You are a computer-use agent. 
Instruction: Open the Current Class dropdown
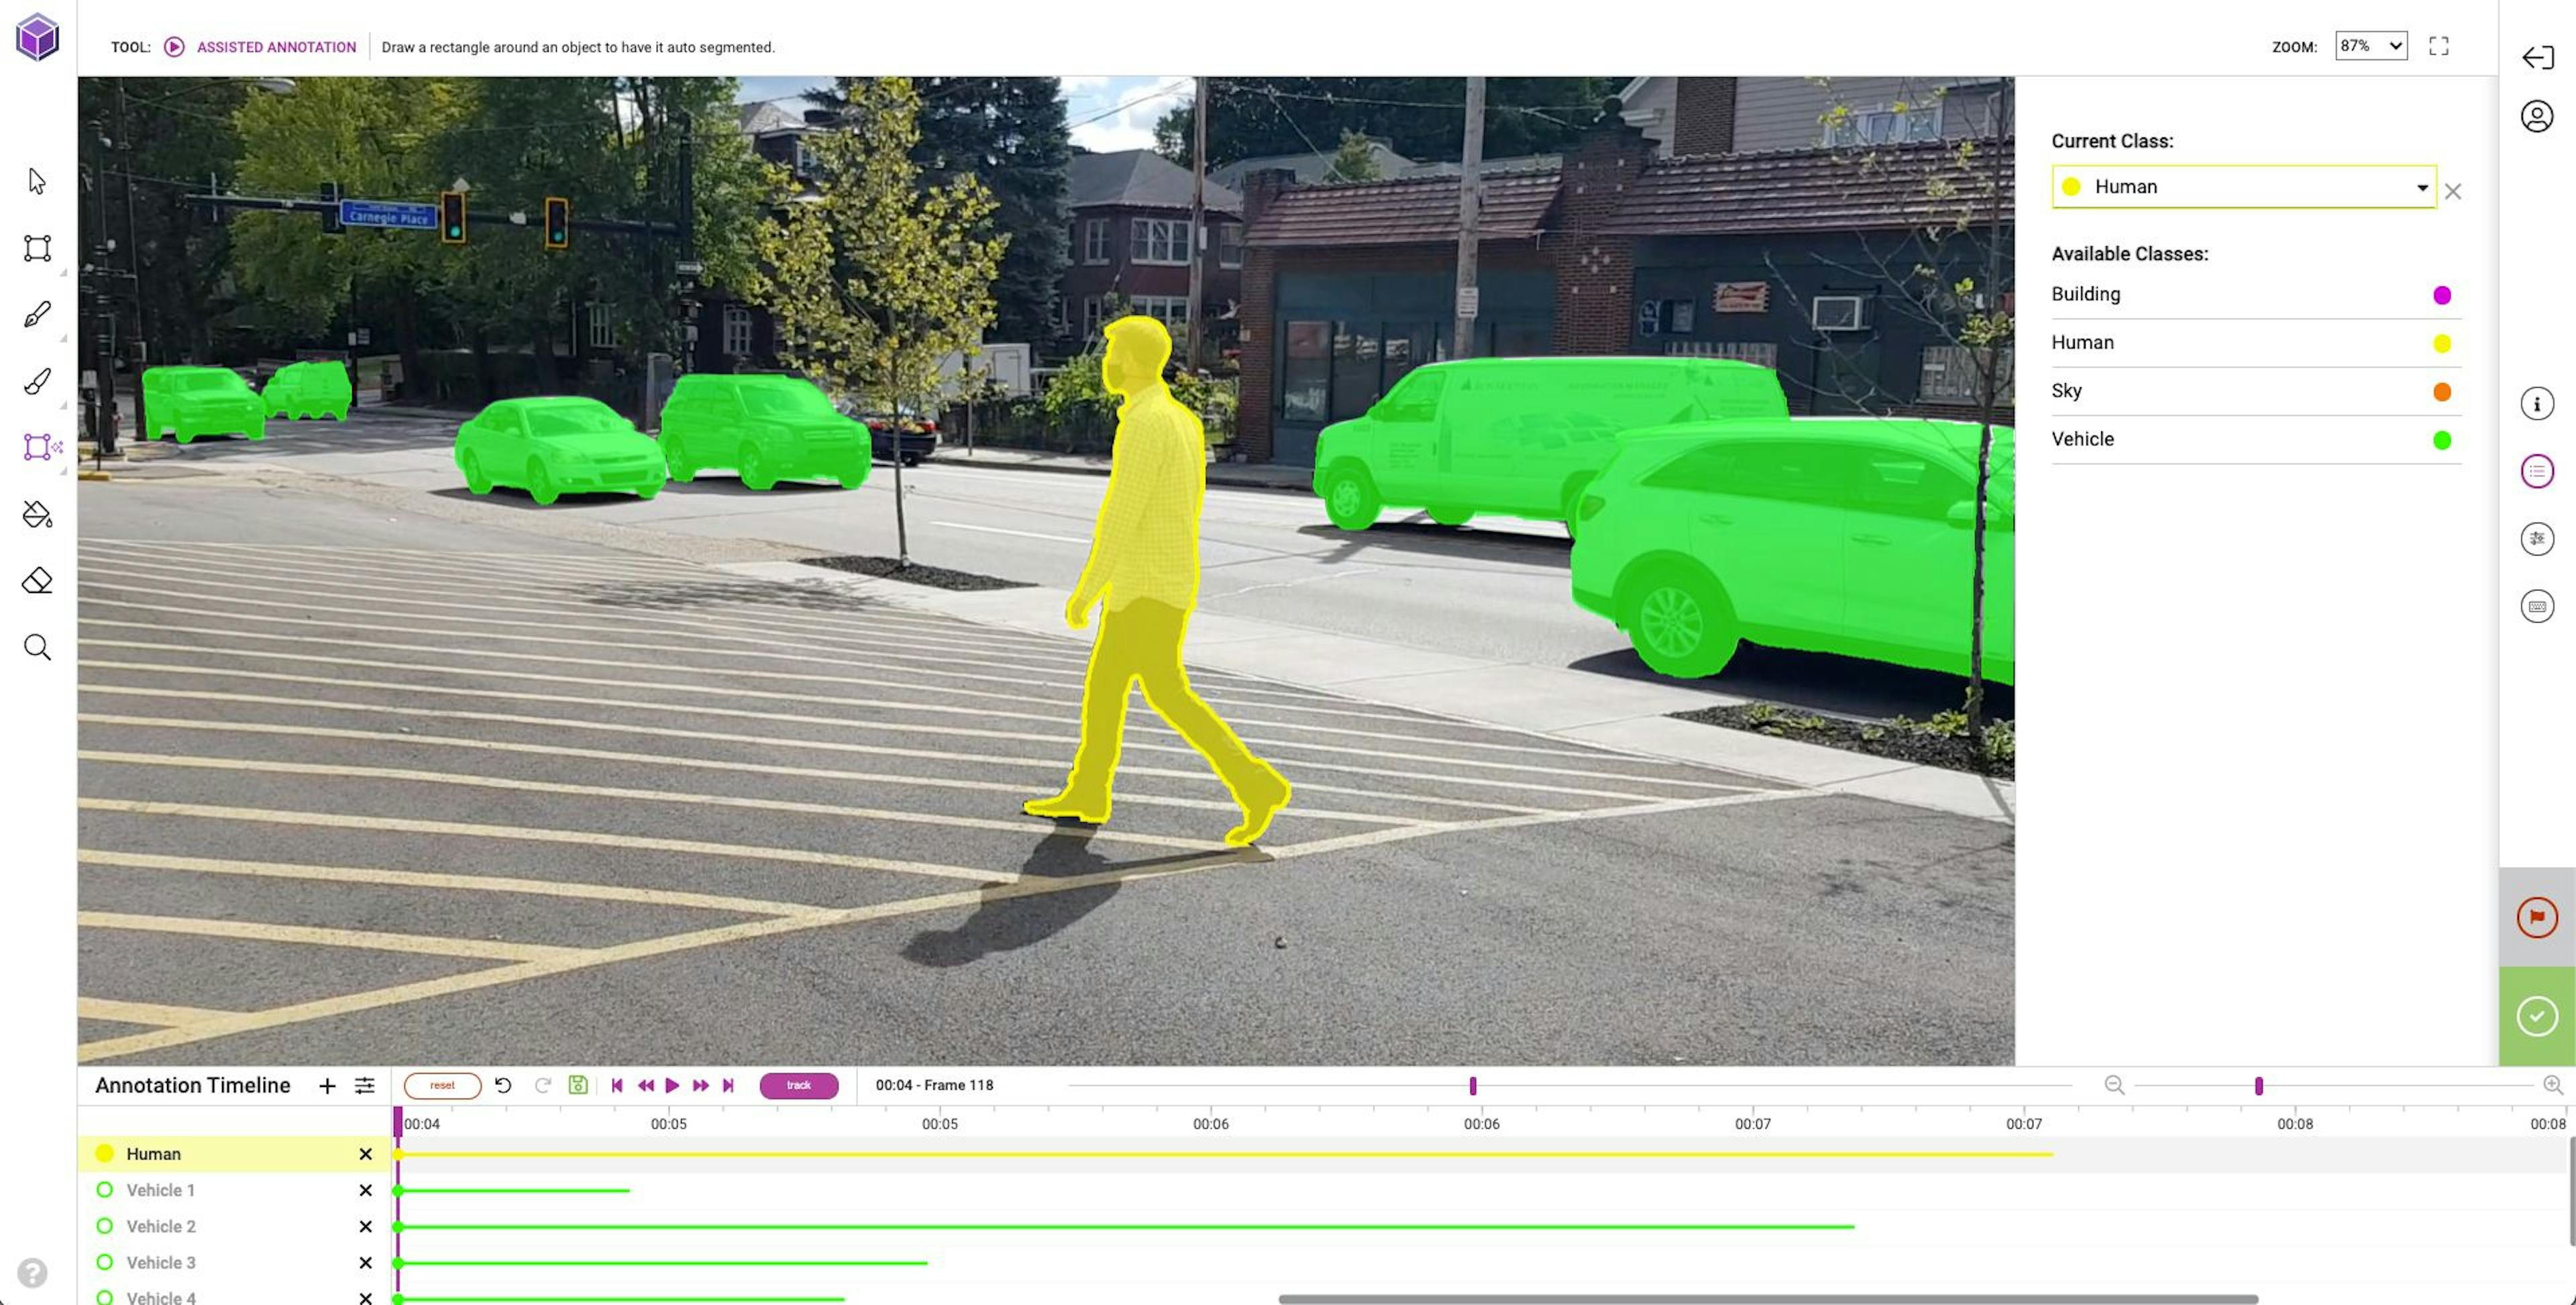[x=2422, y=187]
